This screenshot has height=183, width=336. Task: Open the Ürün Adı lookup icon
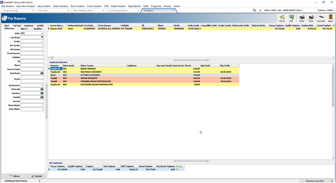click(42, 89)
